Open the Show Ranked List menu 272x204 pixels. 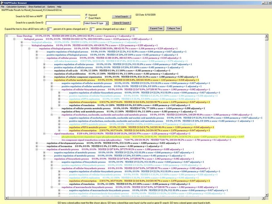(x=37, y=7)
